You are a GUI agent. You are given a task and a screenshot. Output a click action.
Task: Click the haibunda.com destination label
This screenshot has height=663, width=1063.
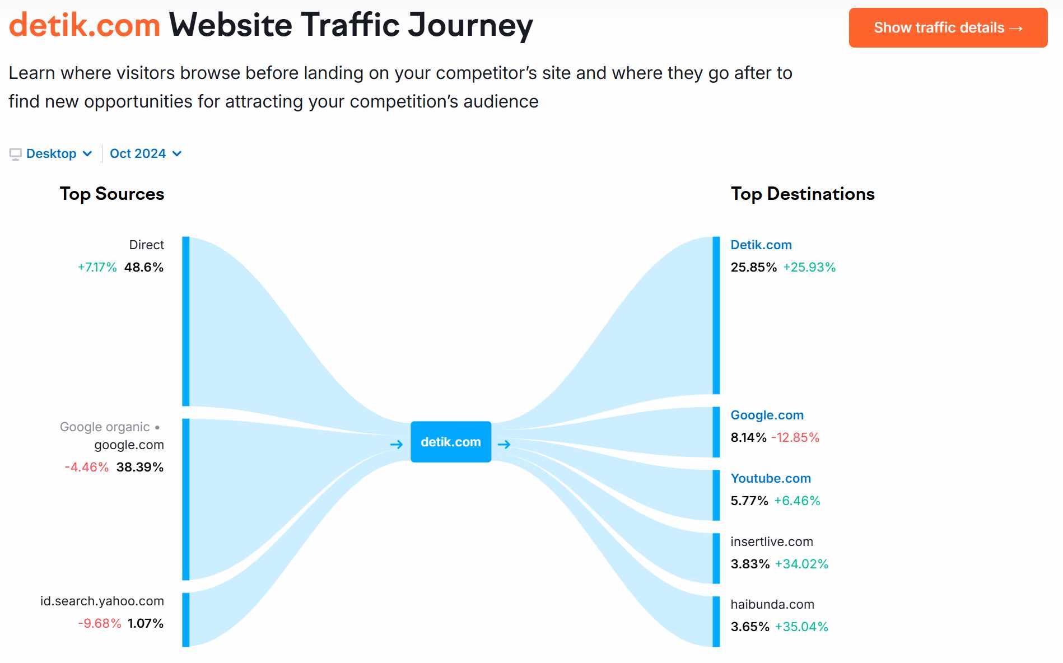tap(772, 604)
